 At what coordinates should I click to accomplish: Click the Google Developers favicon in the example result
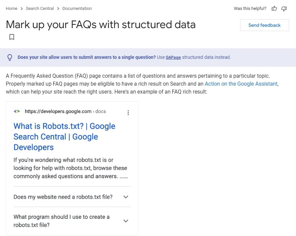(17, 111)
